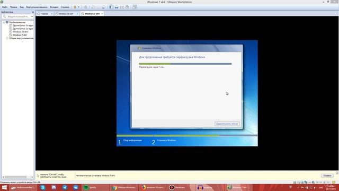Viewport: 339px width, 191px height.
Task: Open the Виртуальная машина menu
Action: point(37,7)
